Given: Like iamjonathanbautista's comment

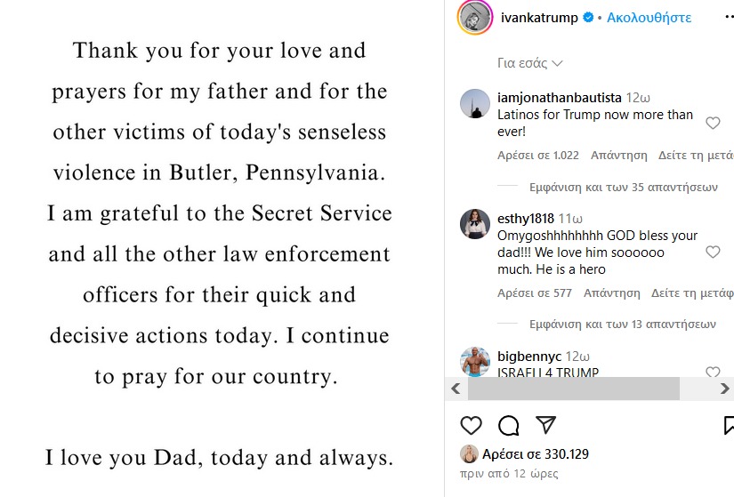Looking at the screenshot, I should (713, 124).
